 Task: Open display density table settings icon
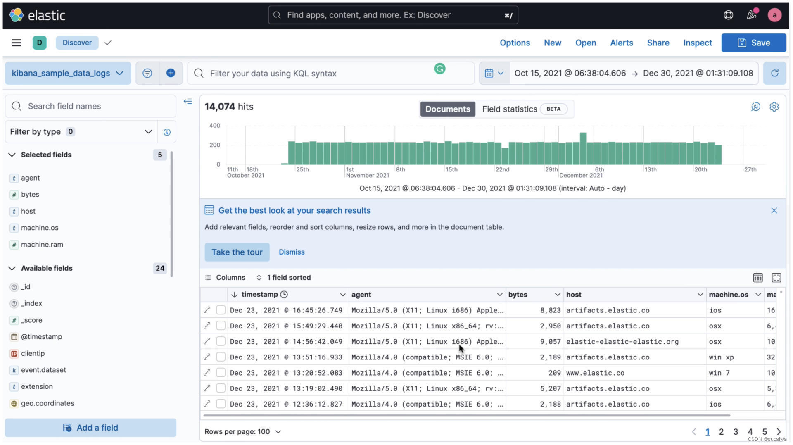(757, 278)
